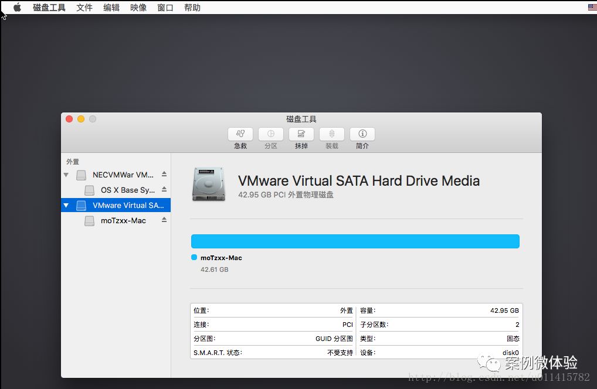This screenshot has height=389, width=597.
Task: Click the blue moTzxx-Mac legend swatch
Action: tap(194, 257)
